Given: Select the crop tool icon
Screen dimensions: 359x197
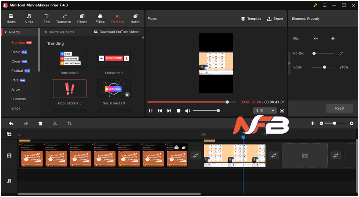Looking at the screenshot, I should 69,123.
